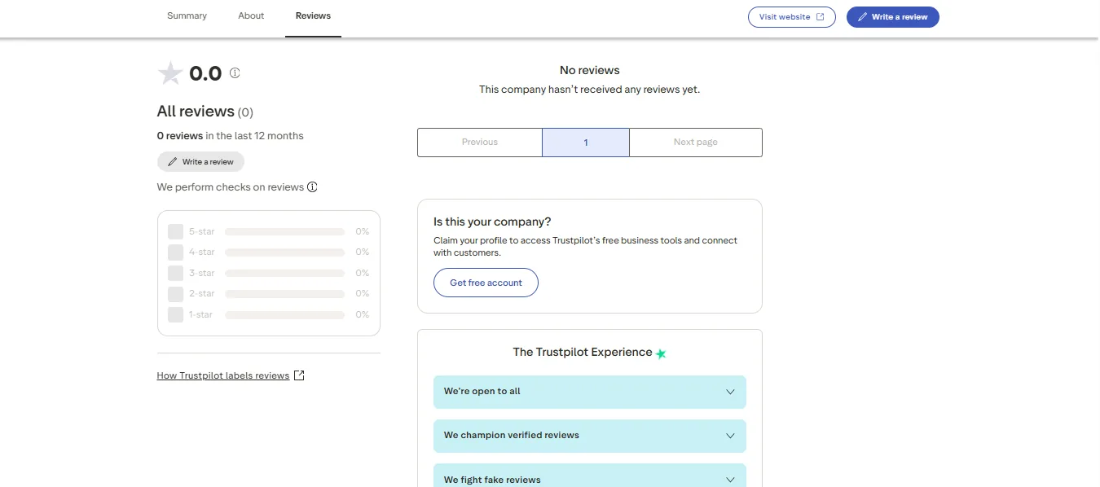Check the 2-star filter checkbox
The width and height of the screenshot is (1100, 487).
[175, 294]
